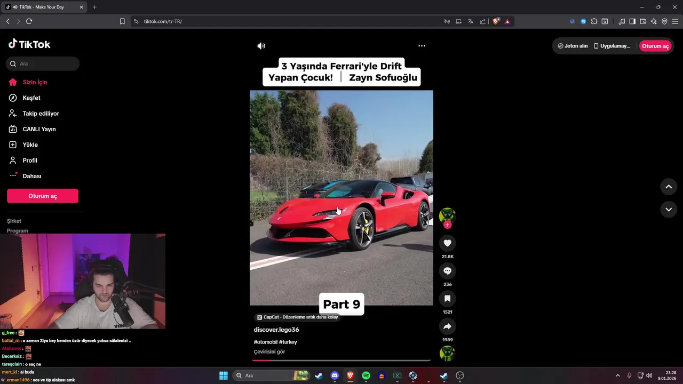The image size is (683, 384).
Task: Bookmark the video using the save icon
Action: (x=447, y=299)
